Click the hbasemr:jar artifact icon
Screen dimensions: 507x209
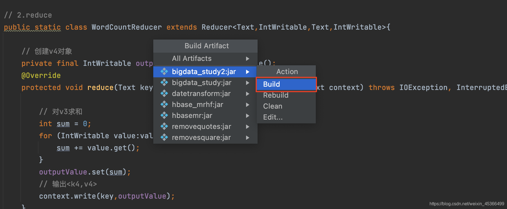[164, 115]
